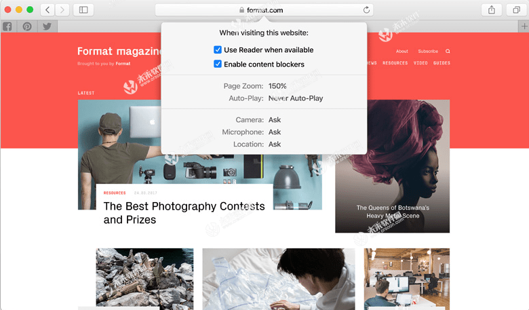This screenshot has width=529, height=310.
Task: Uncheck Use Reader when available
Action: click(x=218, y=50)
